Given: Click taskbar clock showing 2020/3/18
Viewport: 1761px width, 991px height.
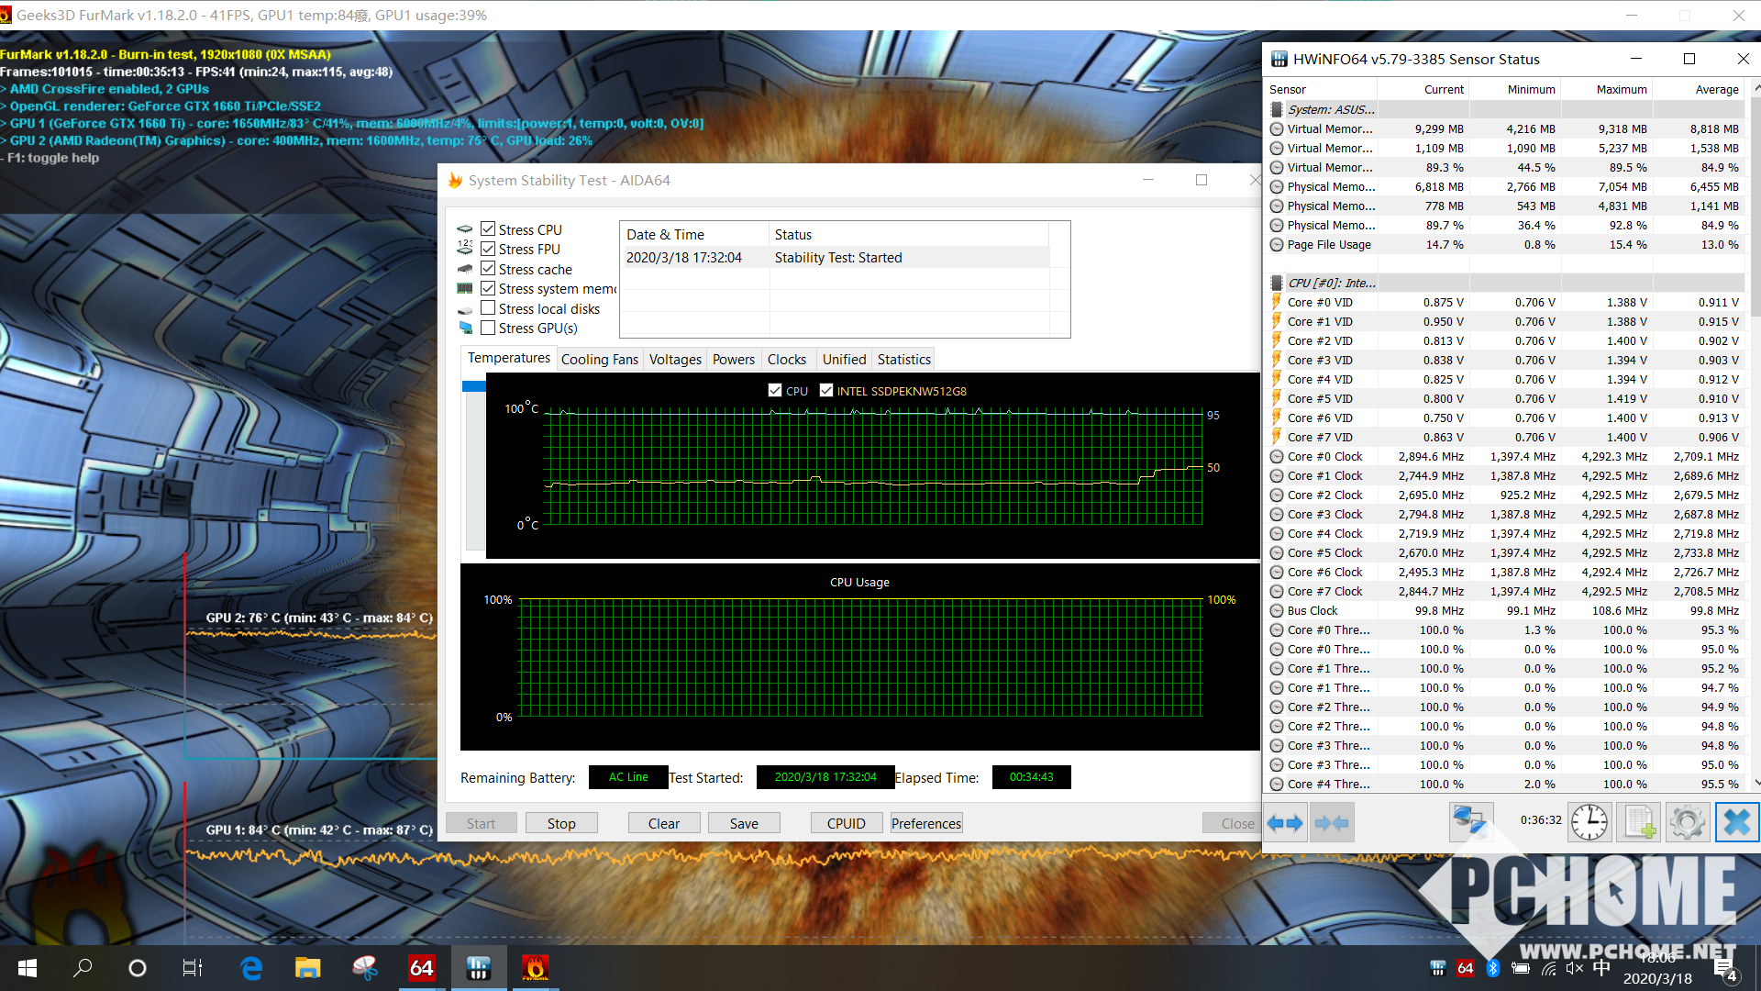Looking at the screenshot, I should coord(1656,968).
